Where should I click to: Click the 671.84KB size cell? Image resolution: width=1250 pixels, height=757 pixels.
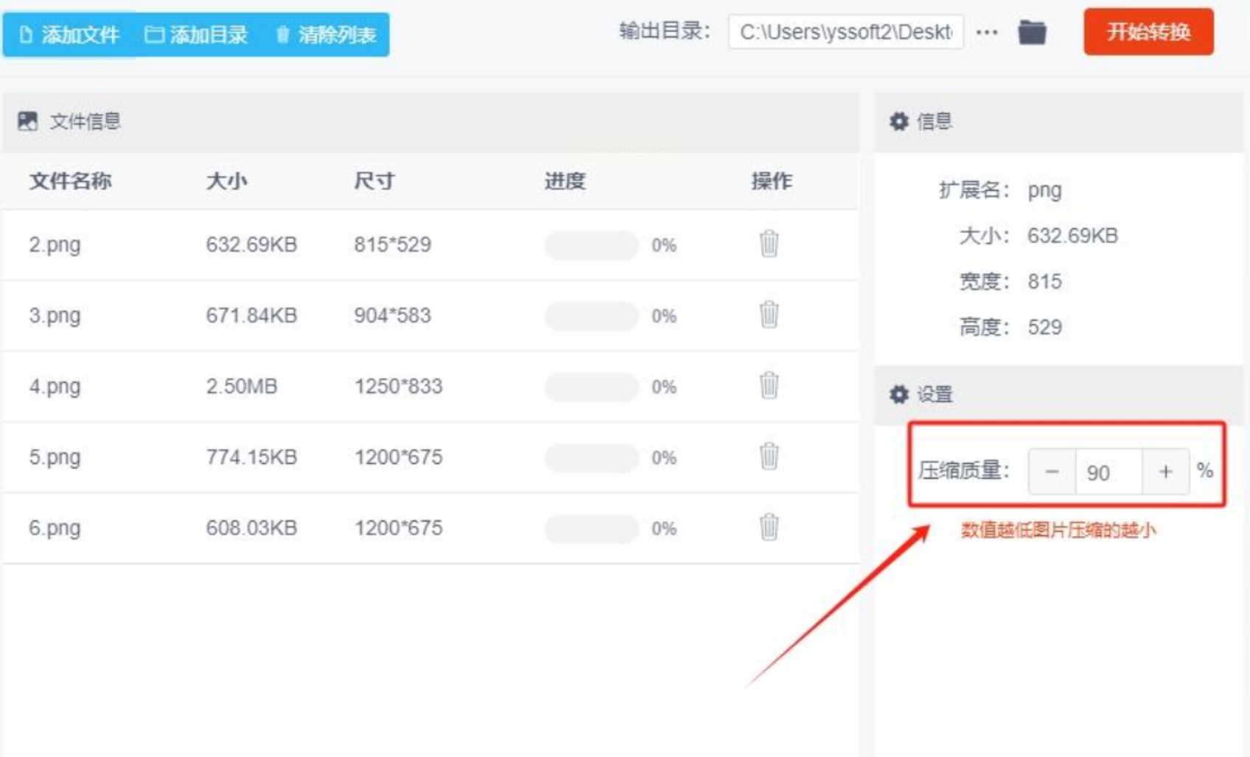click(x=251, y=315)
